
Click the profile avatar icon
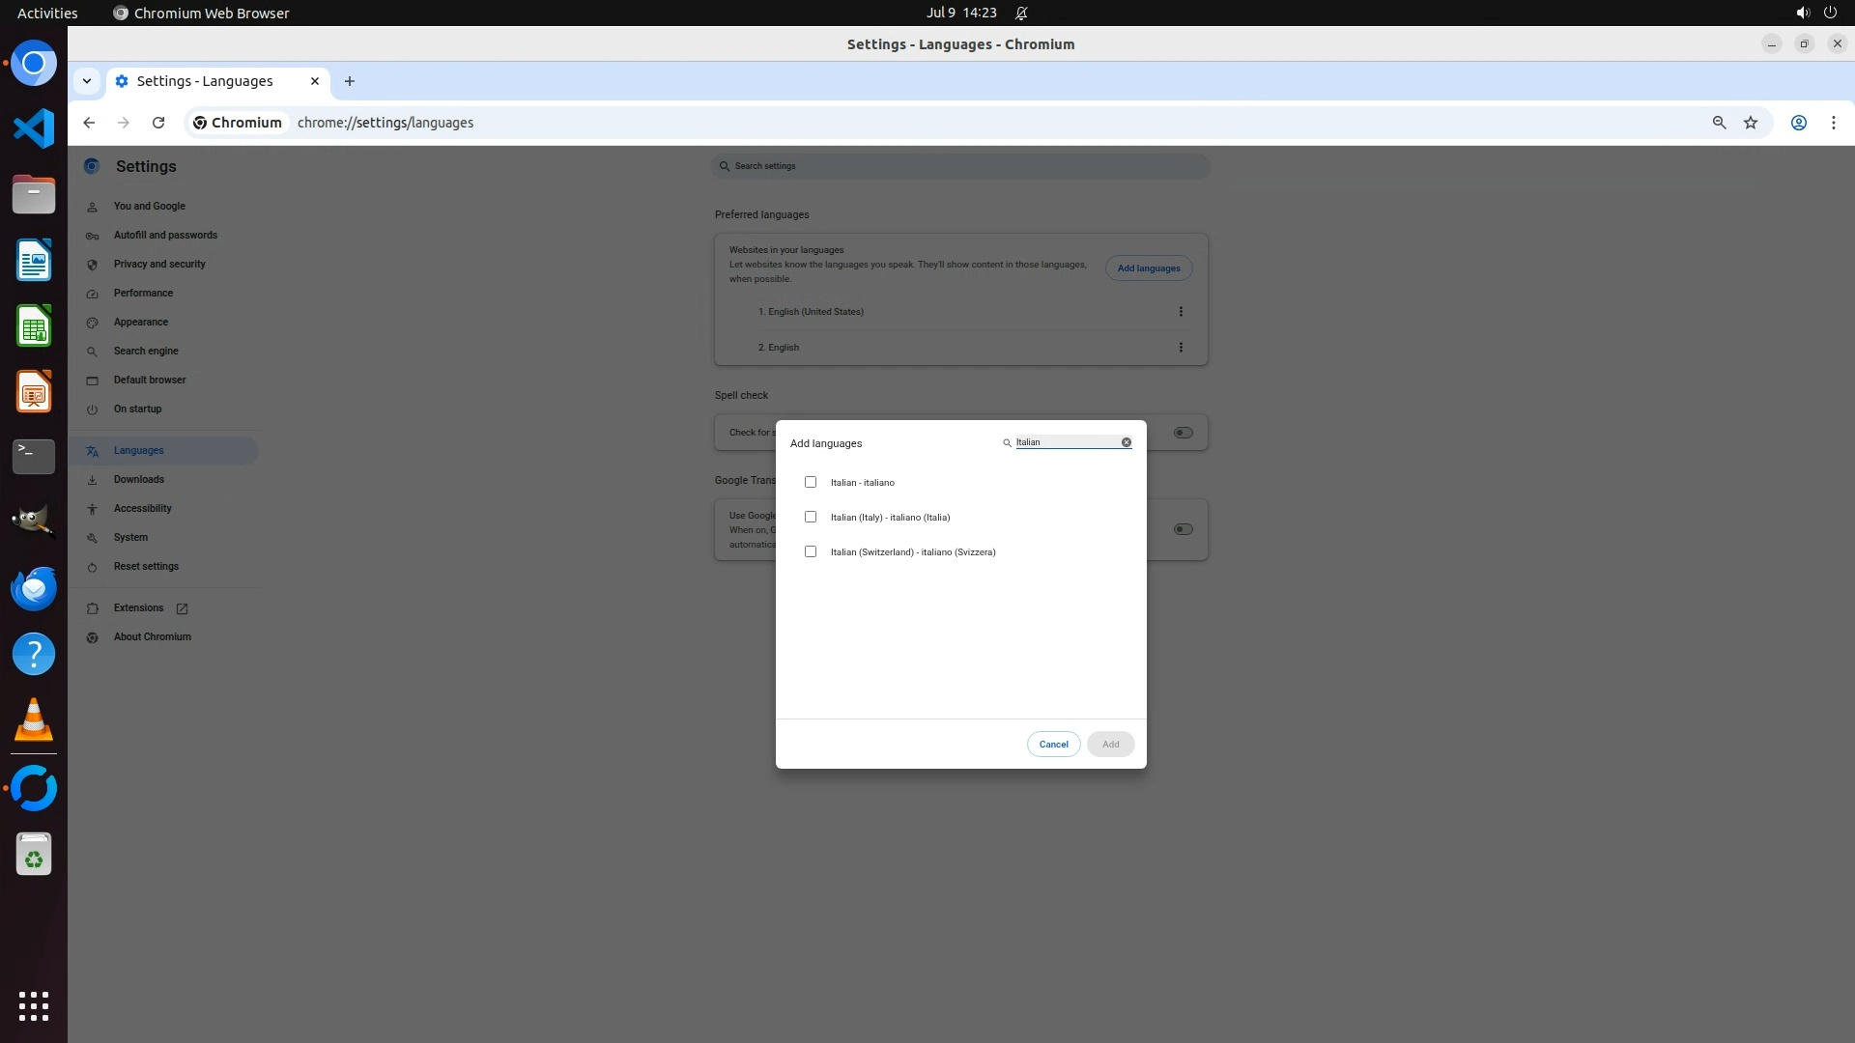click(x=1798, y=123)
